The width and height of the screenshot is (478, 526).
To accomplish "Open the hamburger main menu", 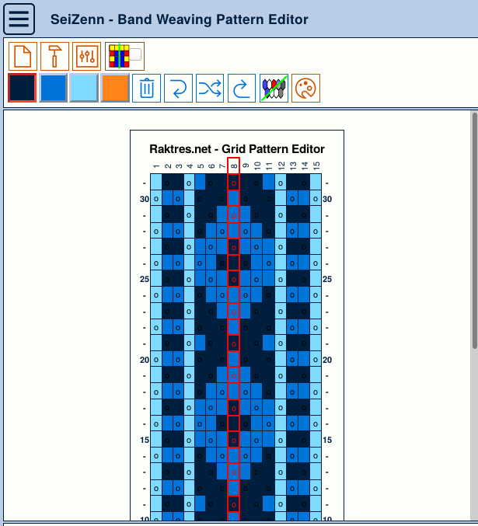I will (19, 19).
